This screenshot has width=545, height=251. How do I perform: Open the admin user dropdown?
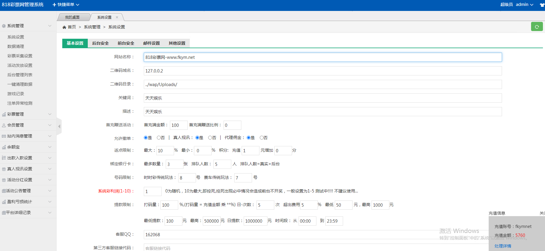pyautogui.click(x=524, y=5)
